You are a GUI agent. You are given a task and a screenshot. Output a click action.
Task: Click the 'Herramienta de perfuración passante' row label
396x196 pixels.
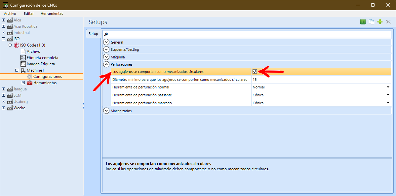[142, 95]
